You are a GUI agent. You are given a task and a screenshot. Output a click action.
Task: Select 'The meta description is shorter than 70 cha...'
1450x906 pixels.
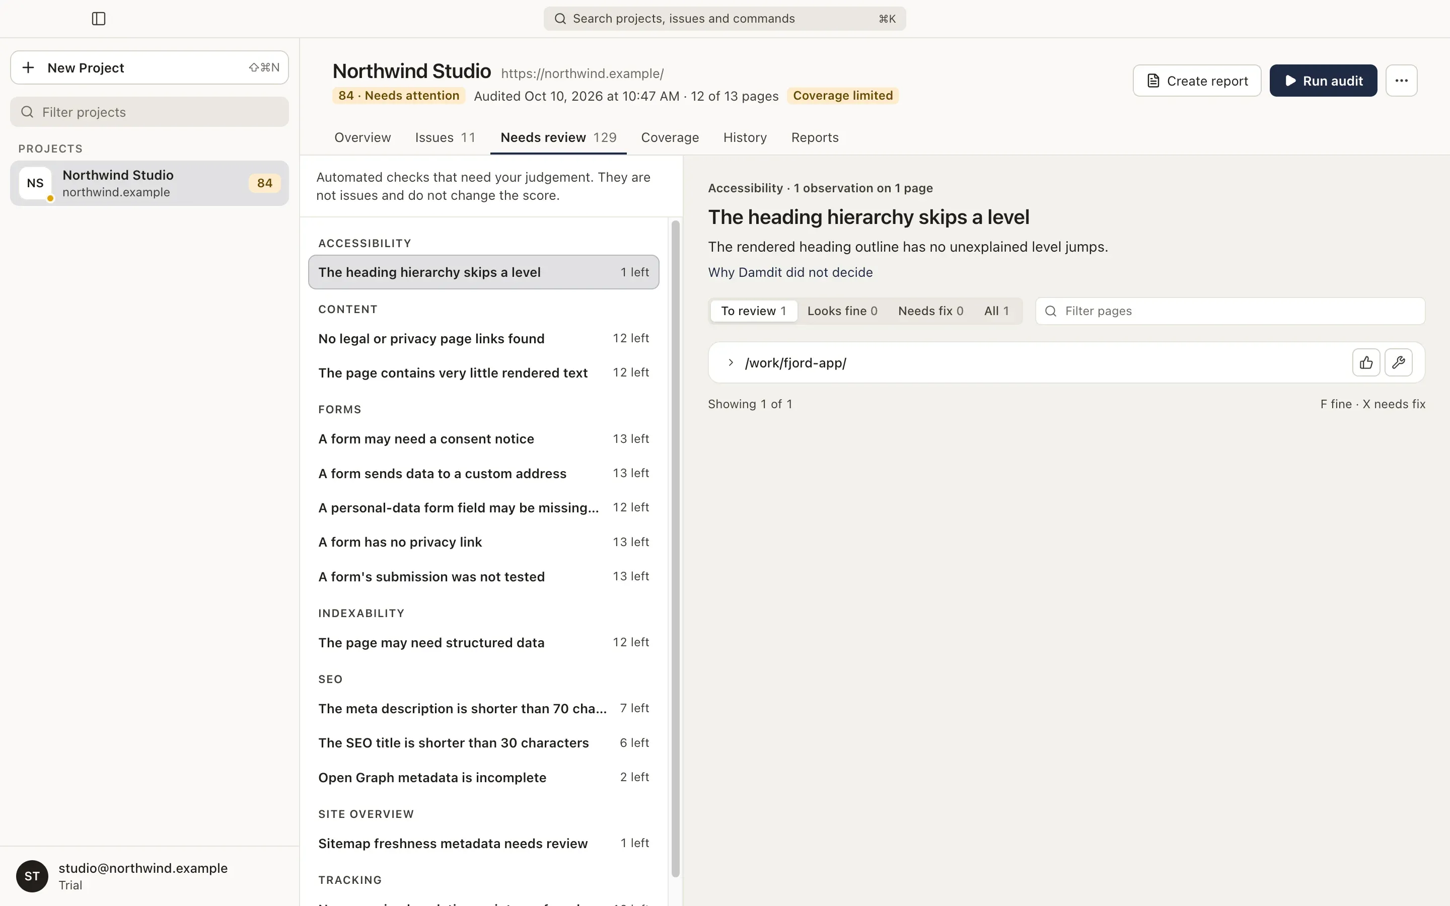point(483,708)
